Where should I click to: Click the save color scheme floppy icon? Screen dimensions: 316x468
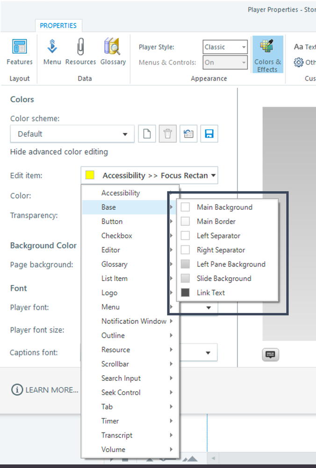click(209, 134)
